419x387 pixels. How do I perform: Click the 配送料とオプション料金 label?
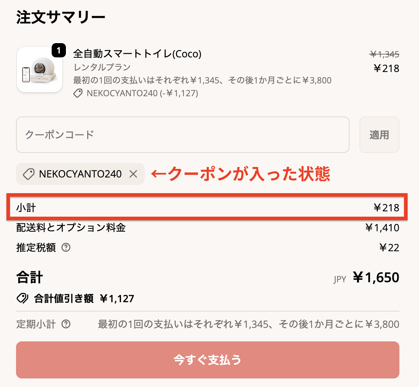coord(71,227)
